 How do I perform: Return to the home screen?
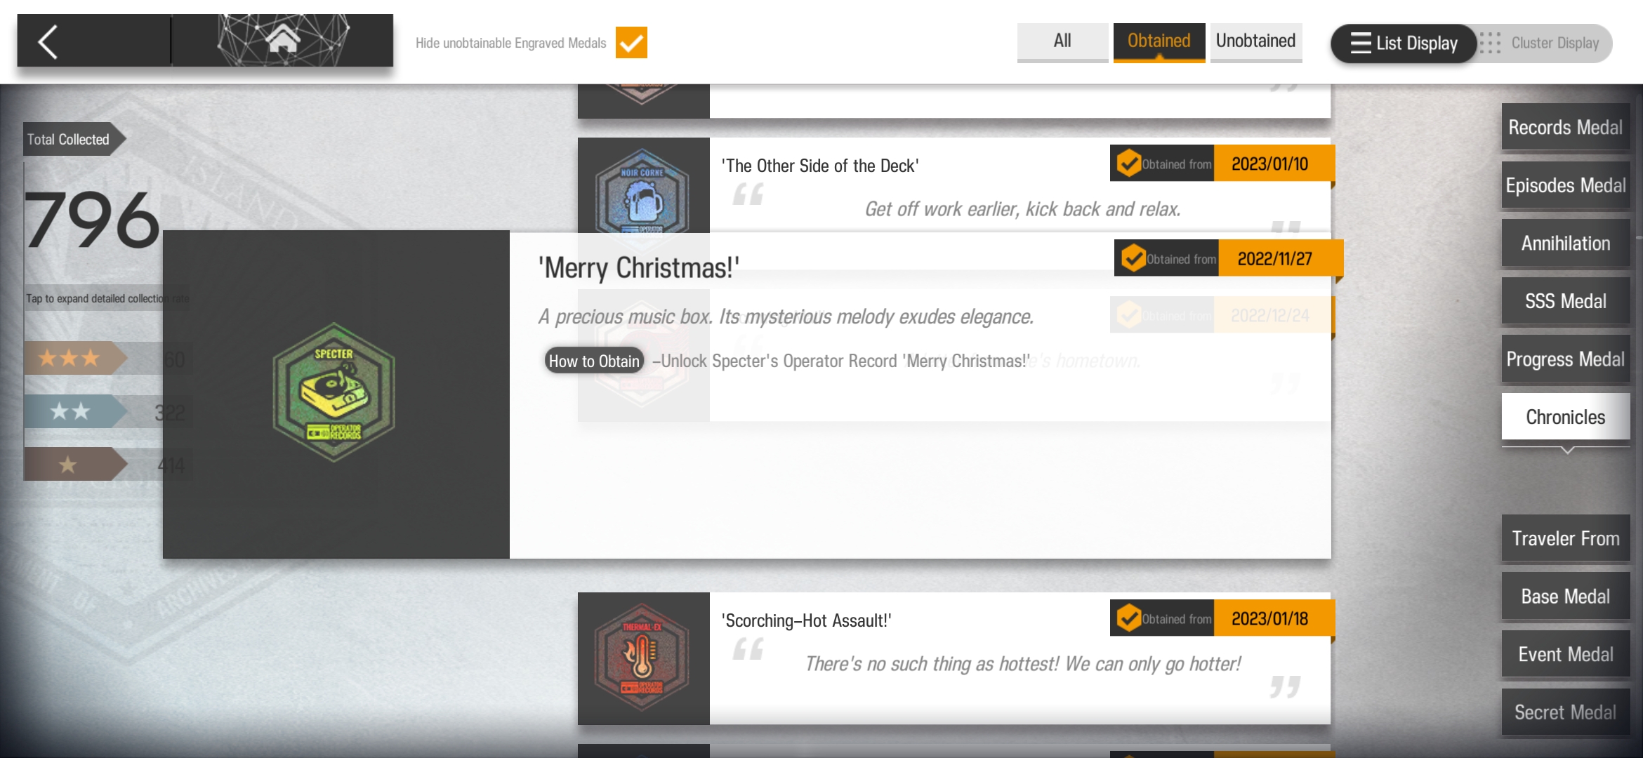point(282,41)
